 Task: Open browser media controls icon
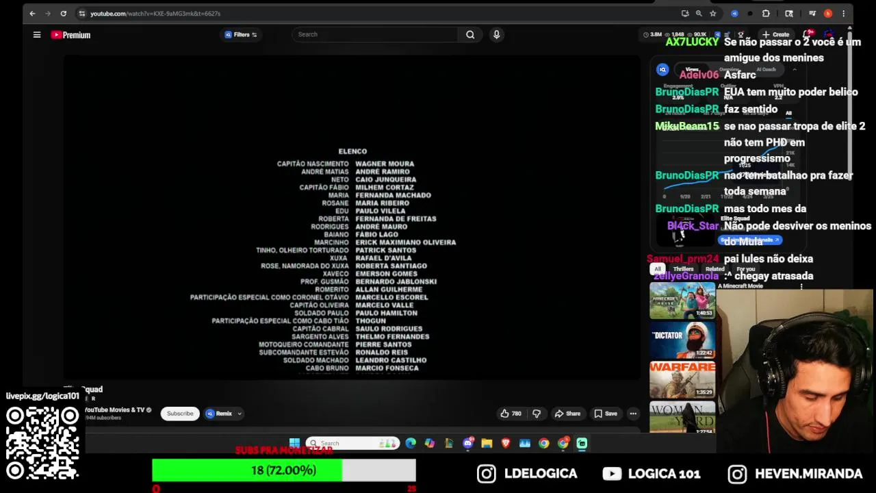click(812, 13)
